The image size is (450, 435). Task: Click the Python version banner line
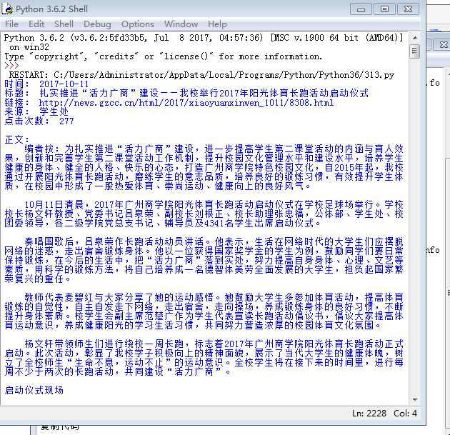pos(204,38)
